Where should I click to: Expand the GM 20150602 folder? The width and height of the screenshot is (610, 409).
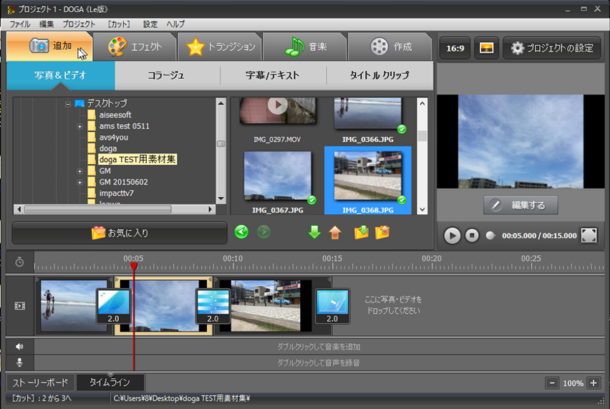80,183
